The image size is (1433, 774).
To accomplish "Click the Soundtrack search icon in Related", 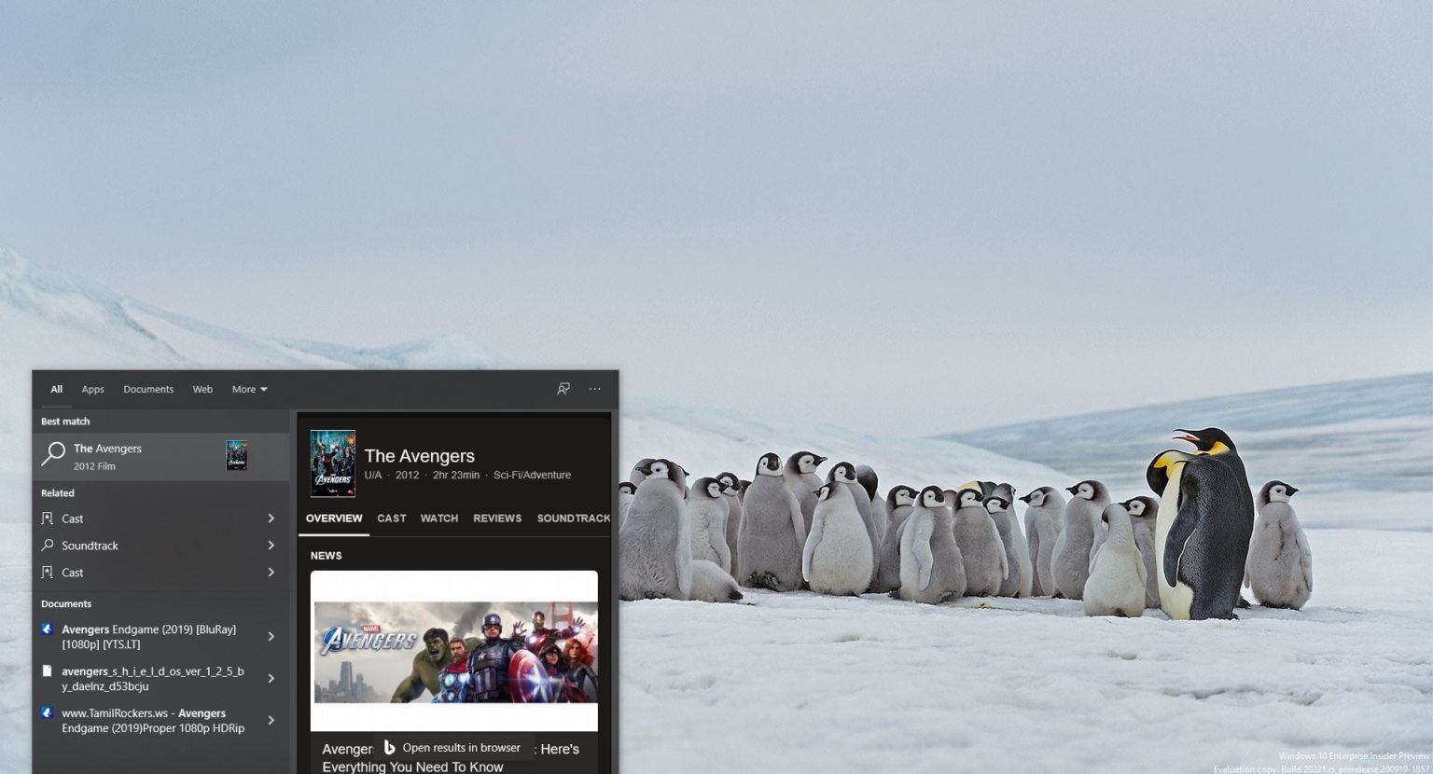I will point(48,546).
